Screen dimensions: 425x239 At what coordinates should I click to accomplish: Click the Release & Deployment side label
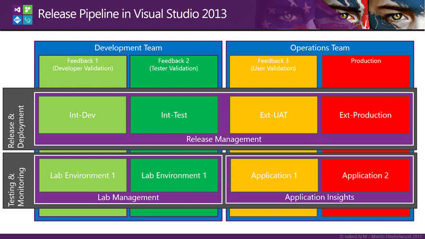point(16,126)
